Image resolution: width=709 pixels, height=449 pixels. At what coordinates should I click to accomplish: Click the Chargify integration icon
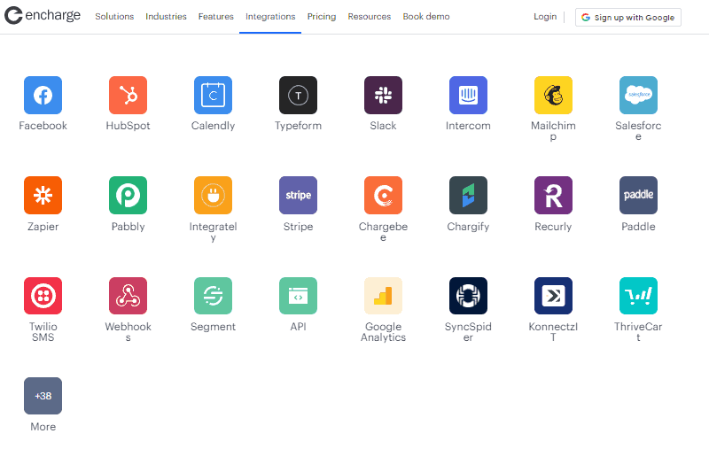[x=468, y=195]
